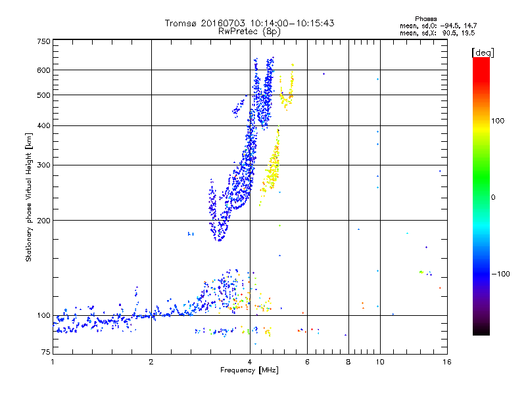Click the '75' y-axis tick label

[x=46, y=352]
